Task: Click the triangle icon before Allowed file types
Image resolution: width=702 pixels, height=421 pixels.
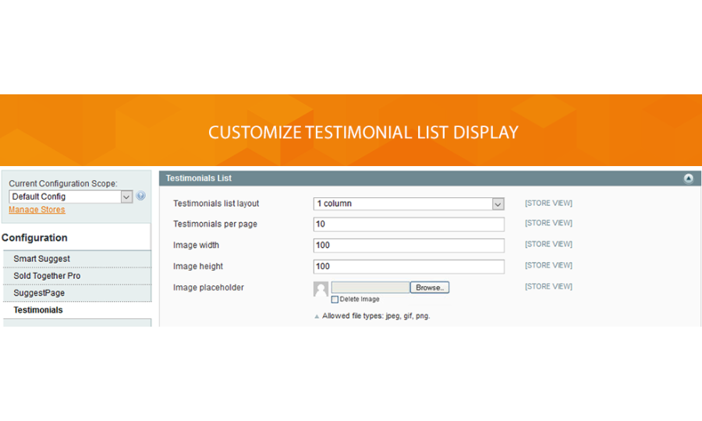Action: [317, 317]
